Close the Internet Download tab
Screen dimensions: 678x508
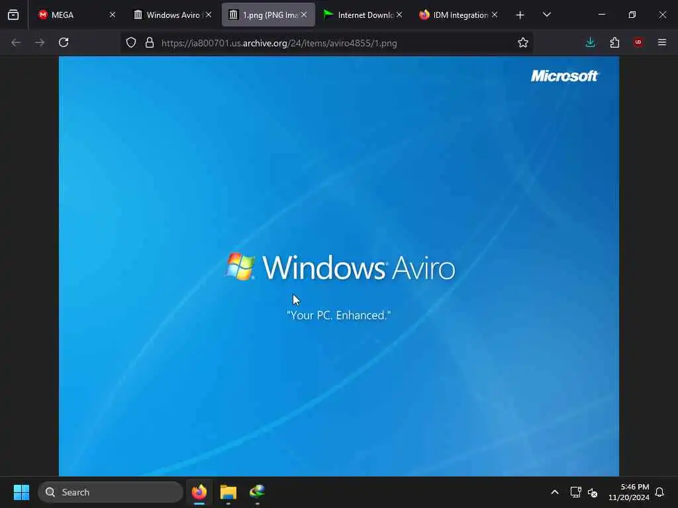[399, 15]
